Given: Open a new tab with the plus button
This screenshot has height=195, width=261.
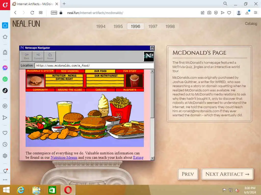Looking at the screenshot, I should coord(64,4).
